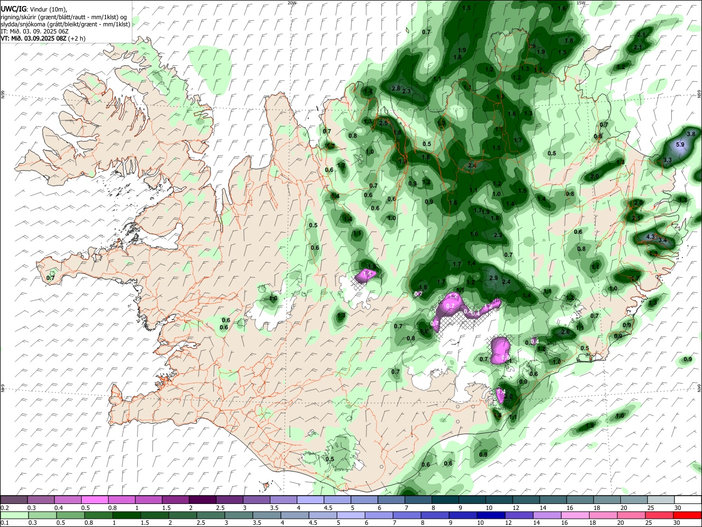Click the precipitation value 5.9 on the map
702x527 pixels.
pos(680,144)
